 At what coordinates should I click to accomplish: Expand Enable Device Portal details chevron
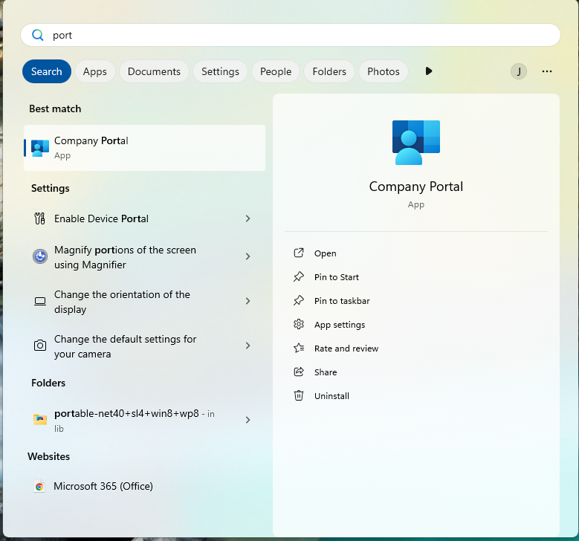248,218
